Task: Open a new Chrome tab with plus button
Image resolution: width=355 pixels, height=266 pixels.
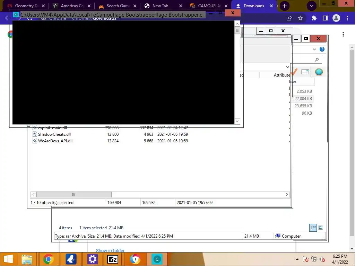Action: pos(285,6)
